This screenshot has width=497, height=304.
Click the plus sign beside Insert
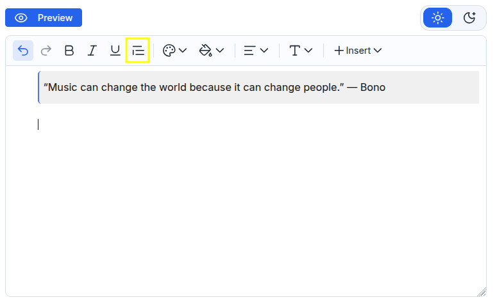click(339, 51)
